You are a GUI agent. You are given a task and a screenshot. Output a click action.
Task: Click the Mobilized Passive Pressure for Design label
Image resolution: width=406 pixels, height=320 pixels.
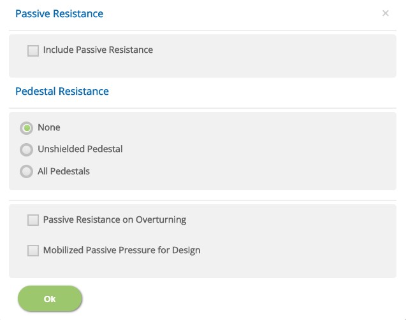122,250
